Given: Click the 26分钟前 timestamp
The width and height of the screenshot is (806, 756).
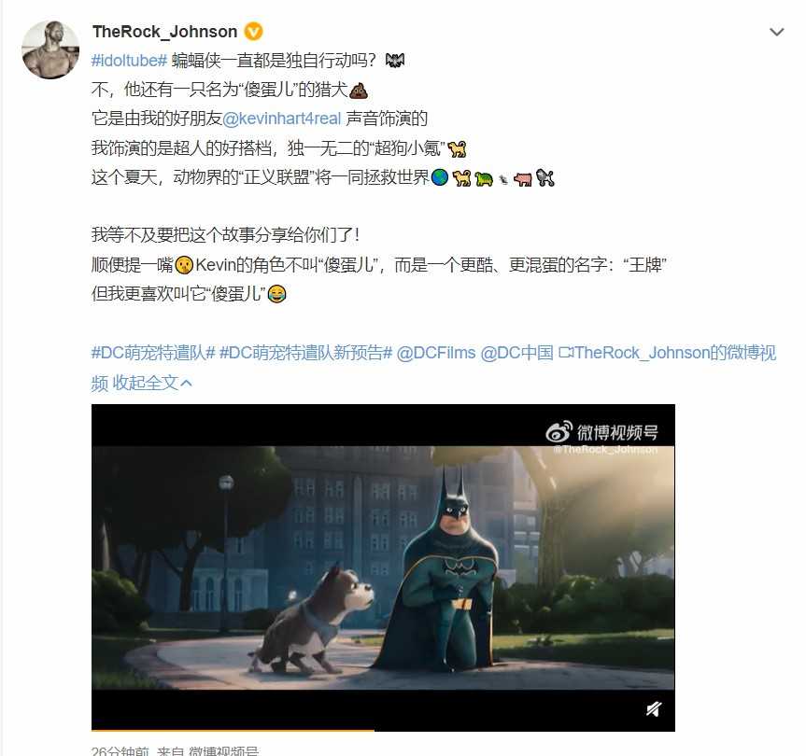Looking at the screenshot, I should pyautogui.click(x=120, y=751).
